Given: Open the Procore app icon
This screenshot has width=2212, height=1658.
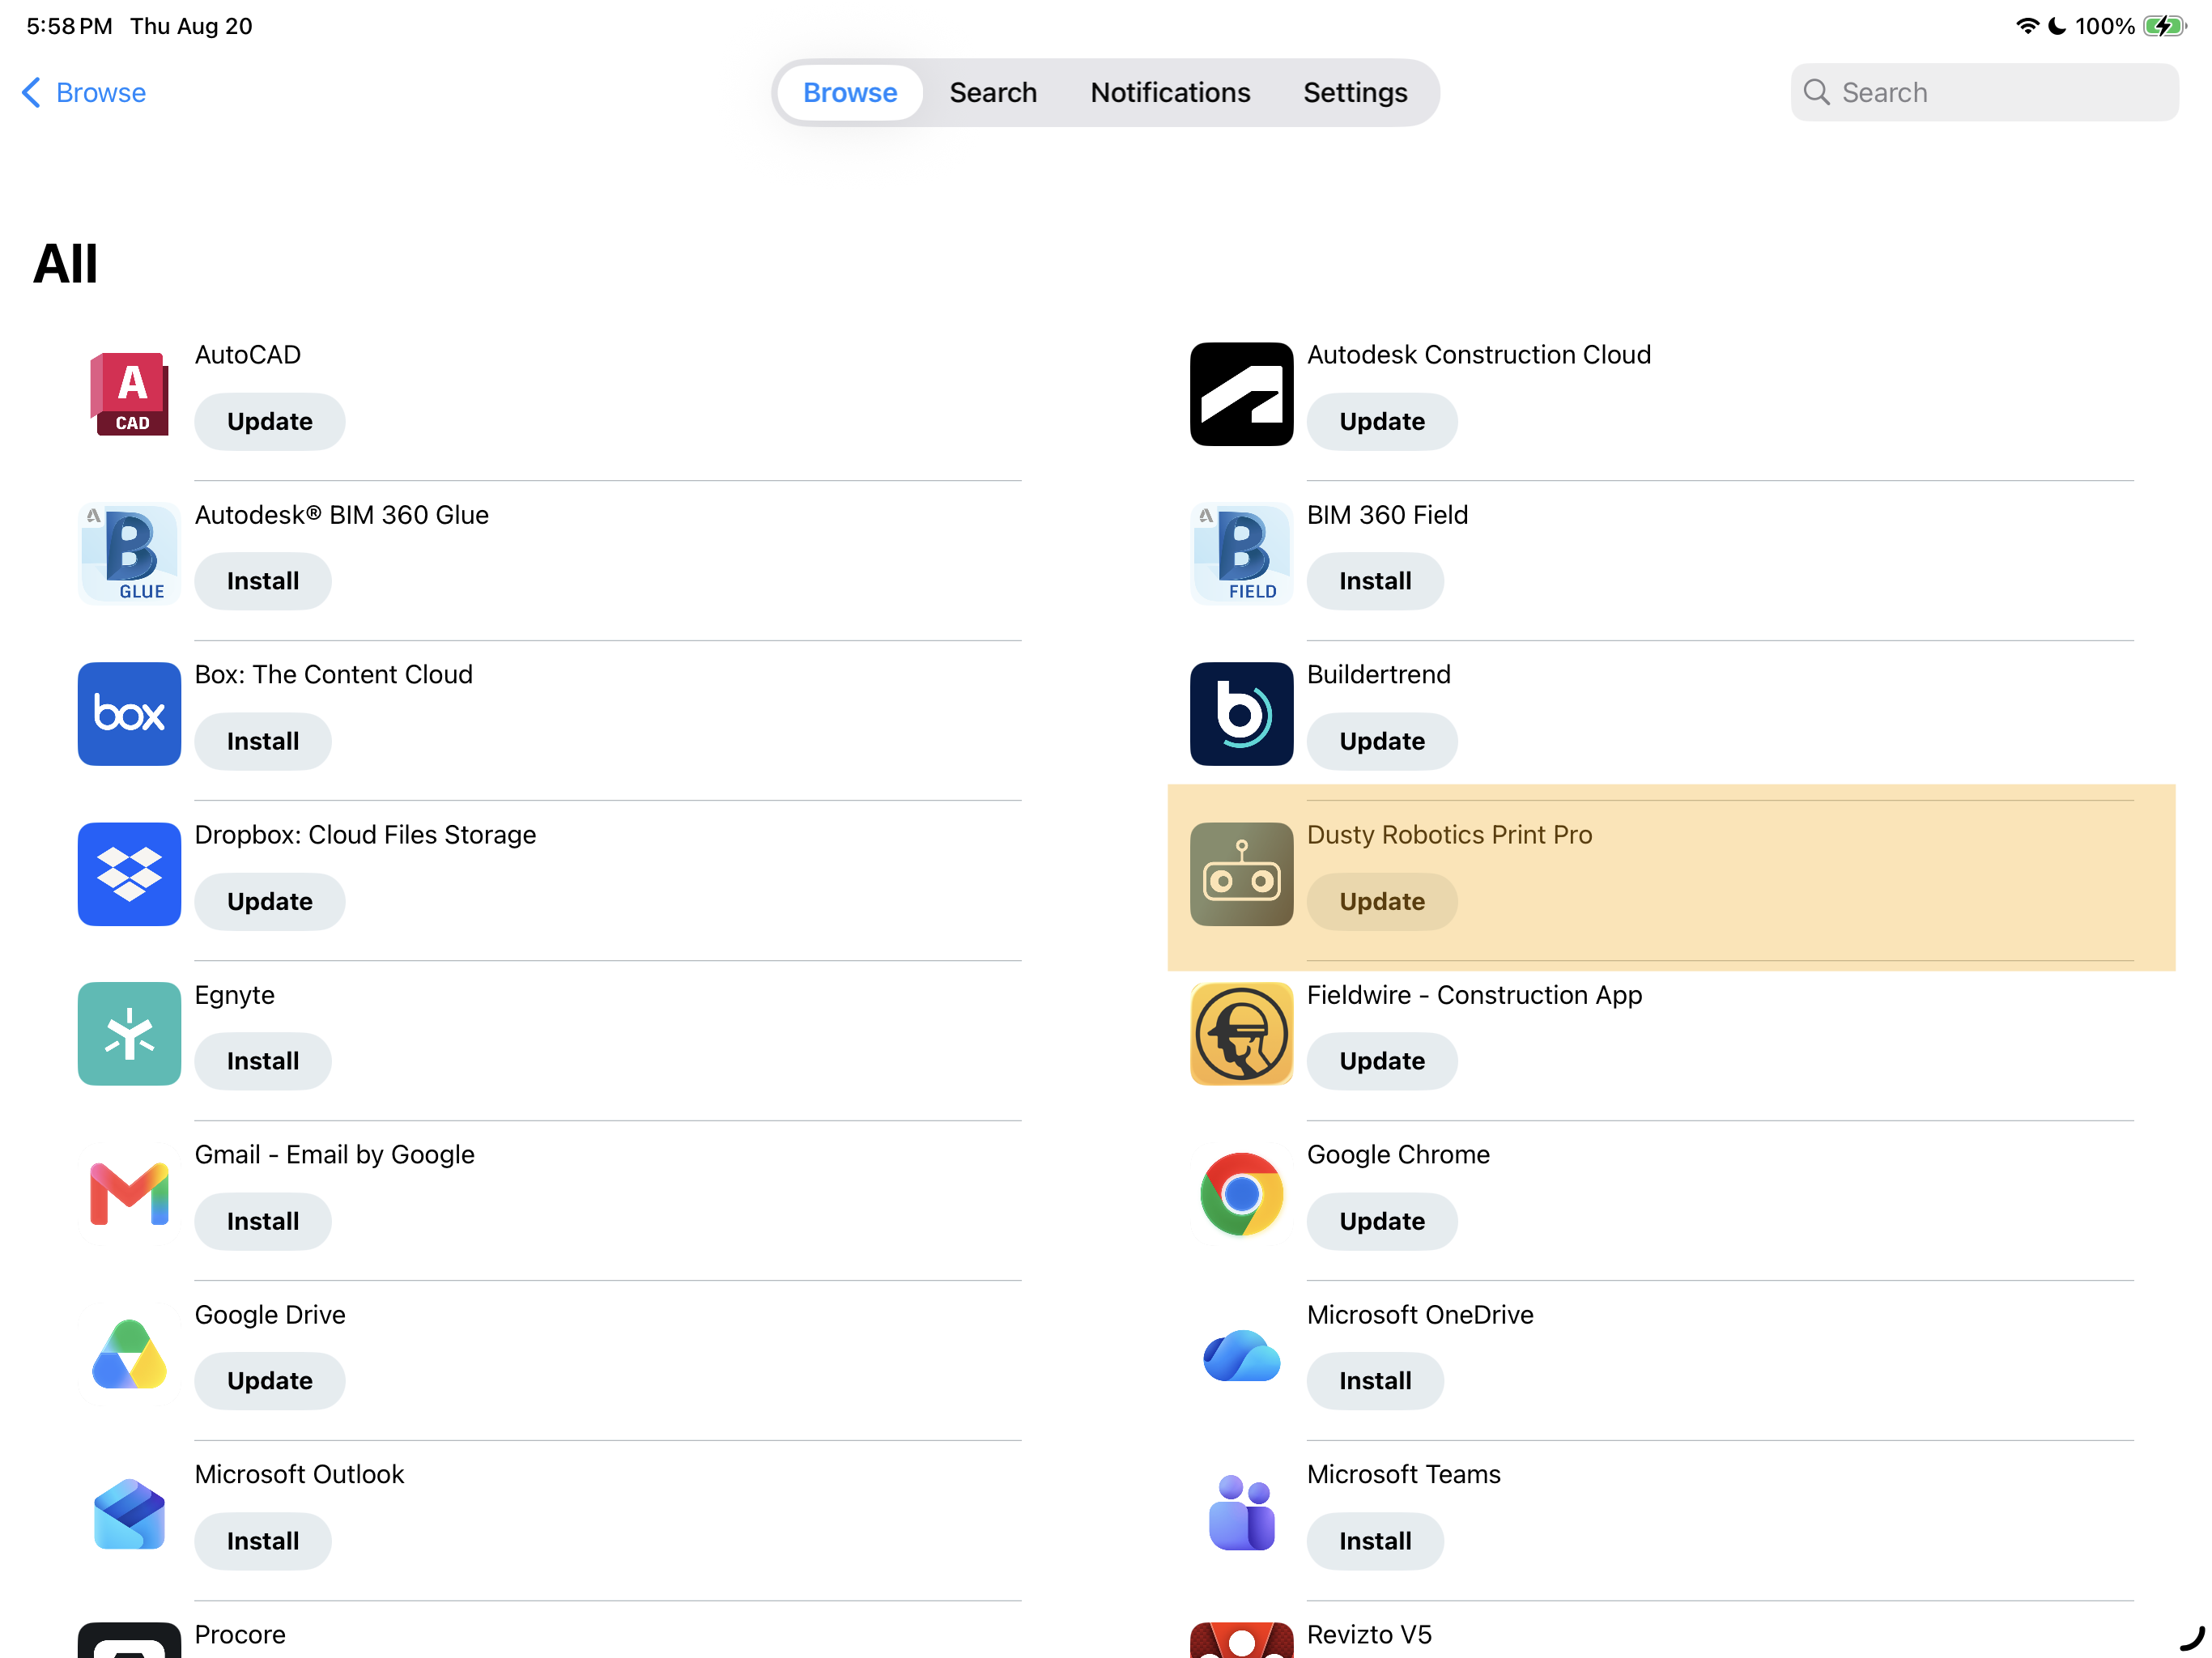Looking at the screenshot, I should tap(129, 1640).
